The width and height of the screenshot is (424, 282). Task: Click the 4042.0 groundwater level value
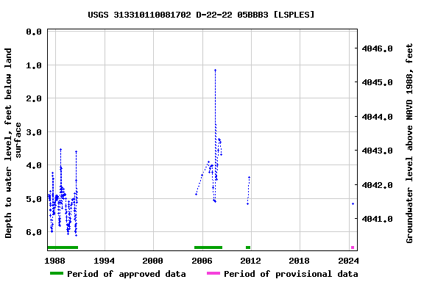pyautogui.click(x=377, y=185)
